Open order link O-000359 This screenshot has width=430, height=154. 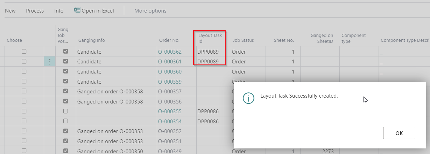coord(170,82)
